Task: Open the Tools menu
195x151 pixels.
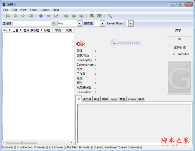Action: pyautogui.click(x=33, y=10)
